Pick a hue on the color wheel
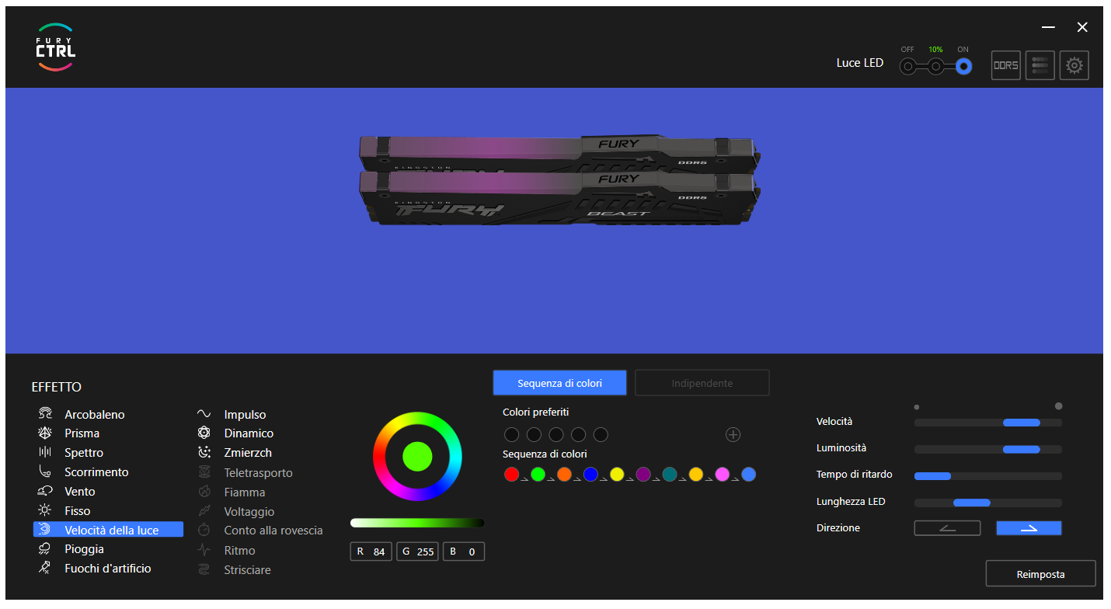This screenshot has height=609, width=1111. coord(417,456)
